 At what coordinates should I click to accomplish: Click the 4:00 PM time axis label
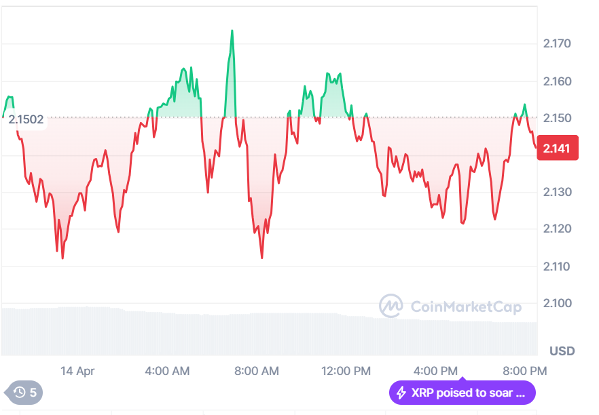point(435,371)
